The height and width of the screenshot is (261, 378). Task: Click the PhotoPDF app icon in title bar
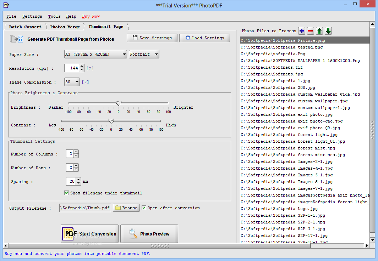(x=6, y=5)
